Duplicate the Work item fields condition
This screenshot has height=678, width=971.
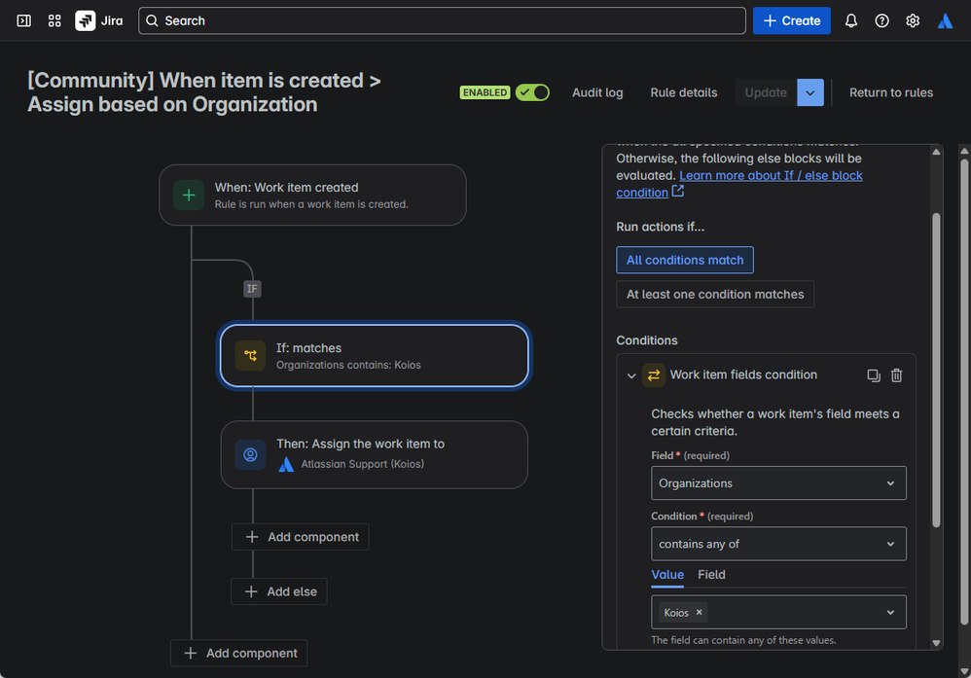873,375
